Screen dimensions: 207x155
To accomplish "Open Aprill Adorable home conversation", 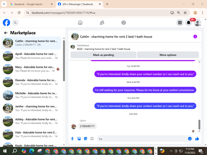I will 31,56.
